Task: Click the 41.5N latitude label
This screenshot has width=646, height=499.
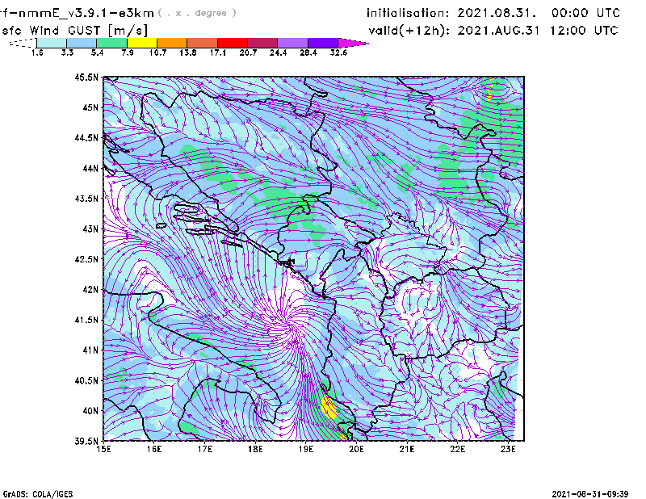Action: coord(86,320)
